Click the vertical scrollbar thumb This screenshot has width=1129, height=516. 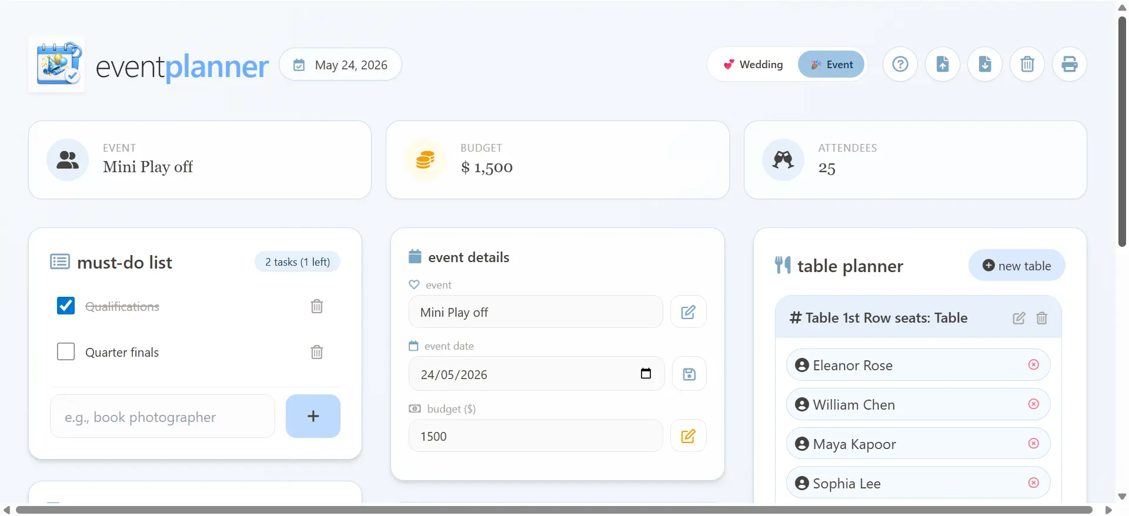tap(1122, 130)
